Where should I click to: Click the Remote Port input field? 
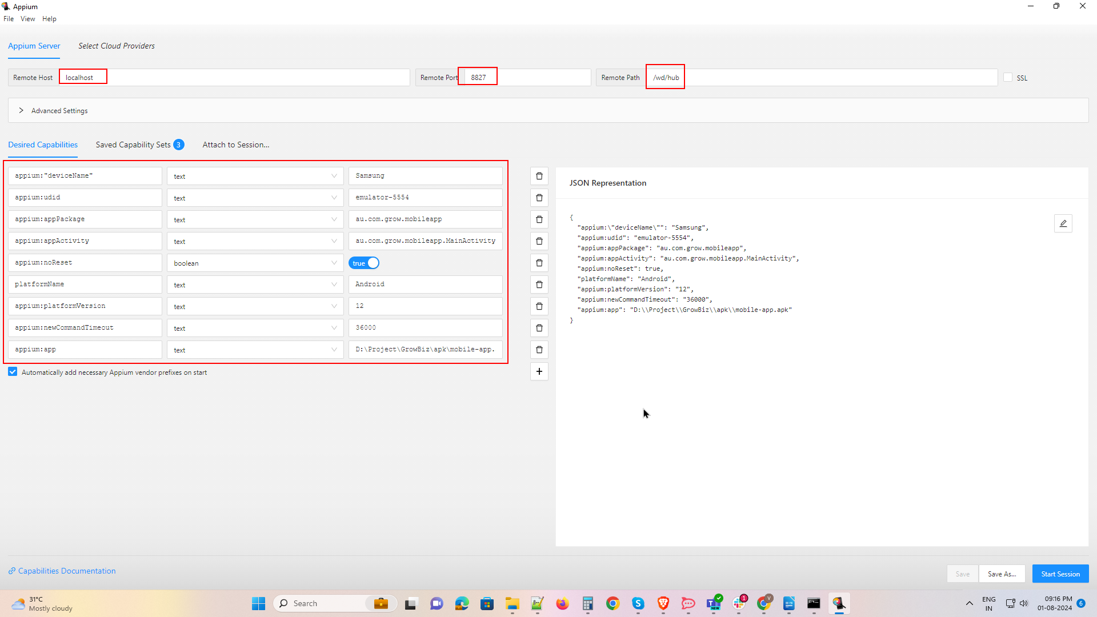coord(526,78)
